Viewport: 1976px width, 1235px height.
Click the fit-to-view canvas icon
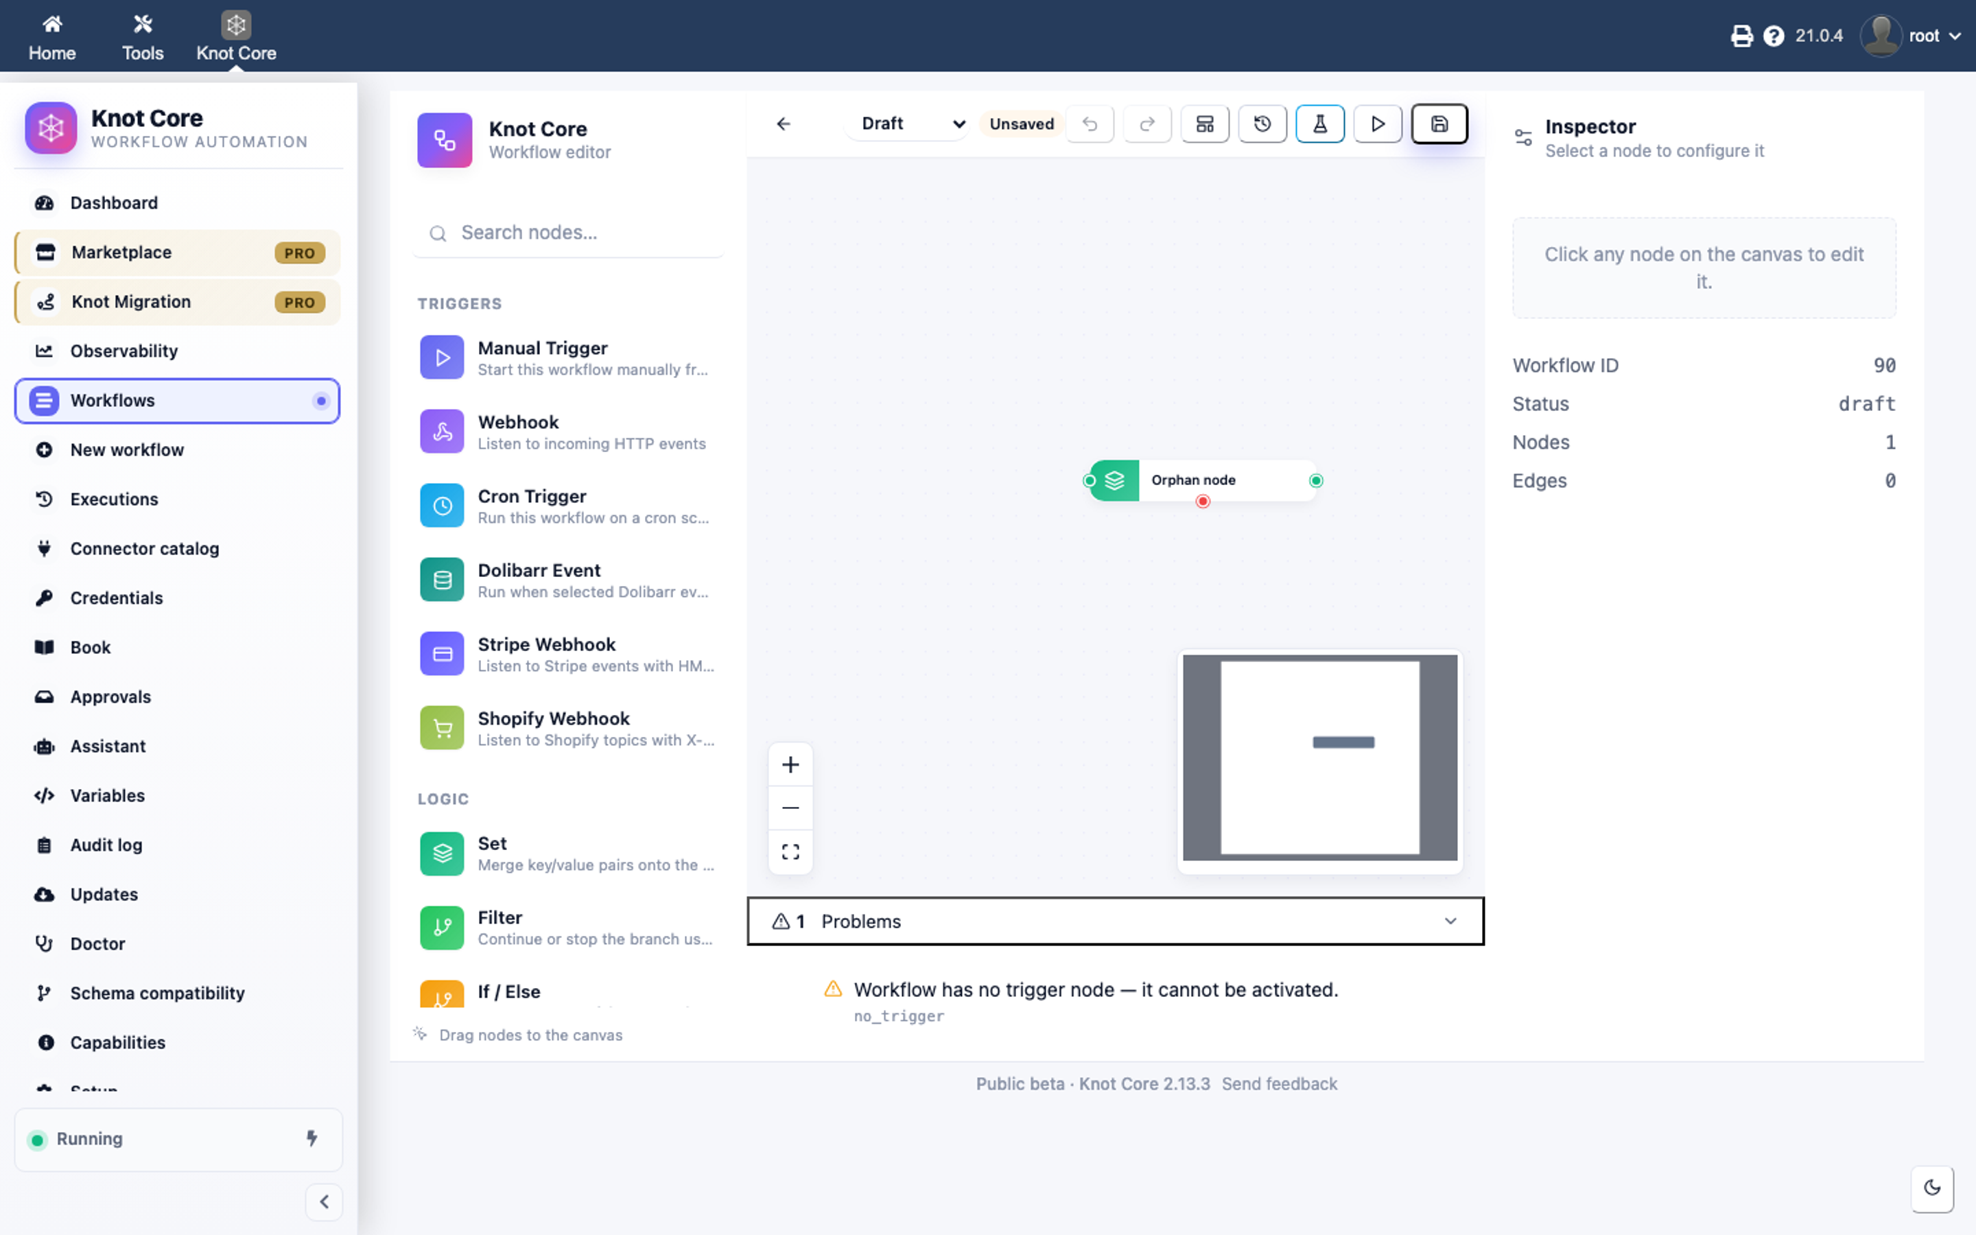(x=790, y=852)
